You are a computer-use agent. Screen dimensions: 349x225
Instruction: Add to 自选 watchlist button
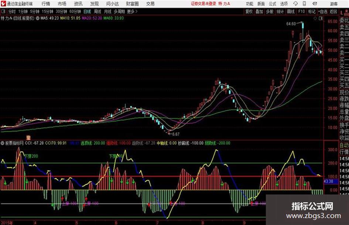tap(323, 11)
